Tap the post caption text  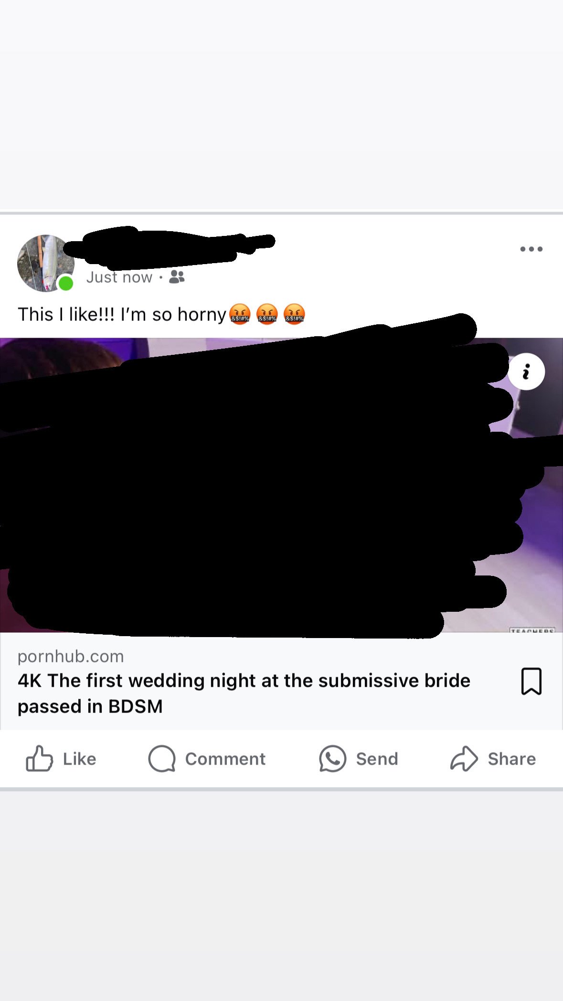(161, 314)
